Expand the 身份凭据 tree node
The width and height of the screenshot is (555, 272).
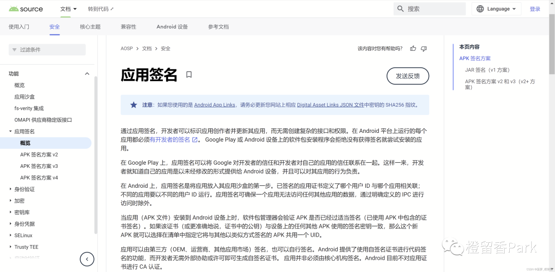[11, 224]
